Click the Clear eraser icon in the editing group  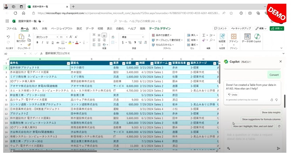click(x=204, y=40)
